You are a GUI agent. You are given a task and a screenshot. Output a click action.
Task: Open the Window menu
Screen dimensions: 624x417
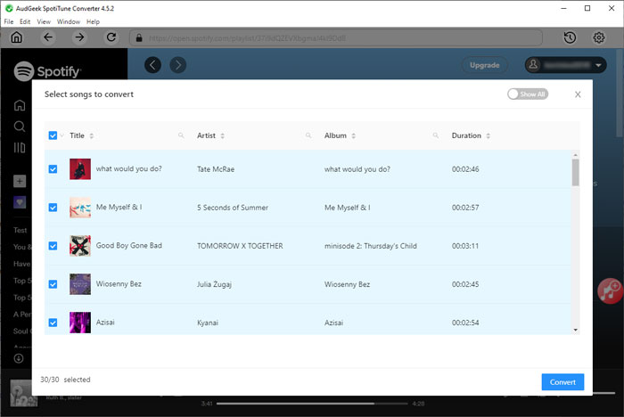68,21
